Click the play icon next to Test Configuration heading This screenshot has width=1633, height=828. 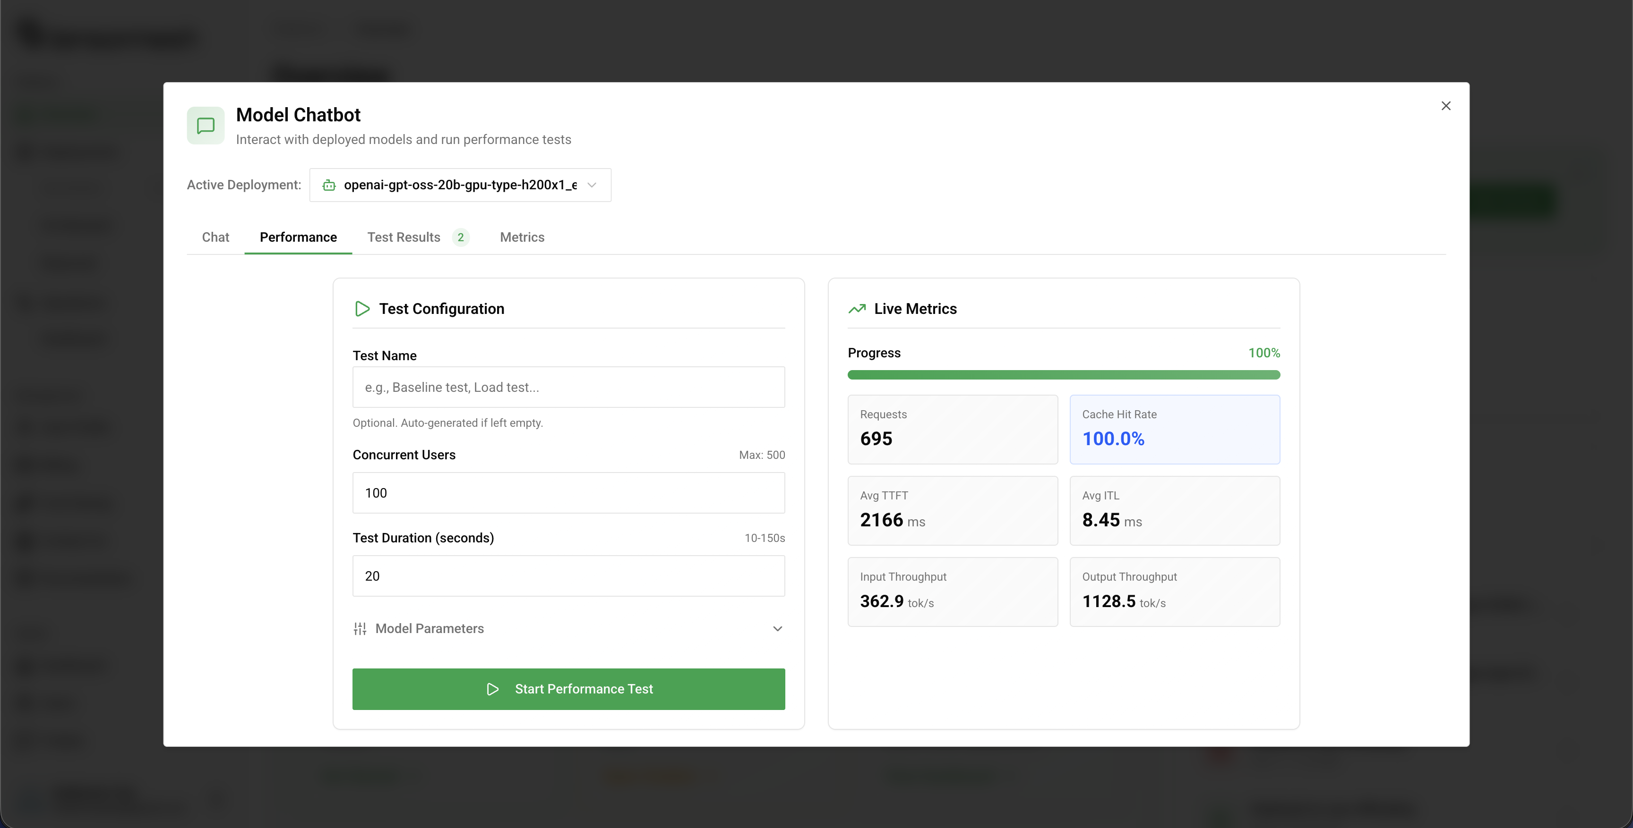point(362,309)
